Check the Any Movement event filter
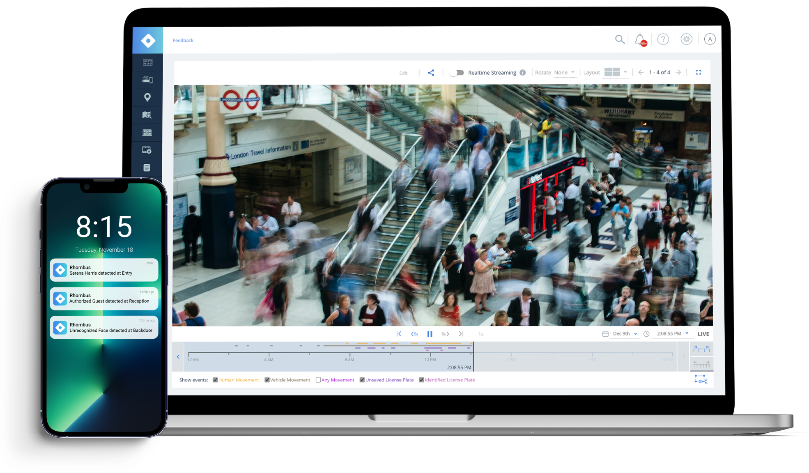Screen dimensions: 809x473 (x=319, y=380)
